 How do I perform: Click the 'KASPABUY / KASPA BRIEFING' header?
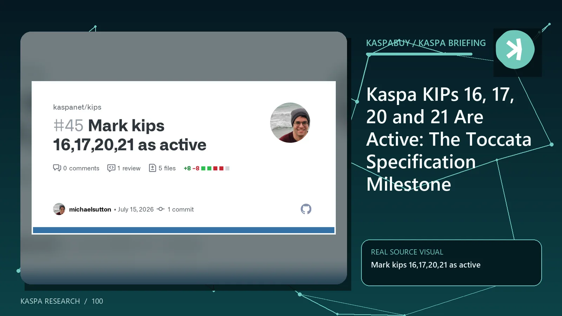point(426,43)
